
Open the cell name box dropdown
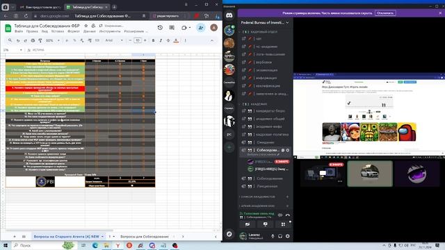click(21, 50)
